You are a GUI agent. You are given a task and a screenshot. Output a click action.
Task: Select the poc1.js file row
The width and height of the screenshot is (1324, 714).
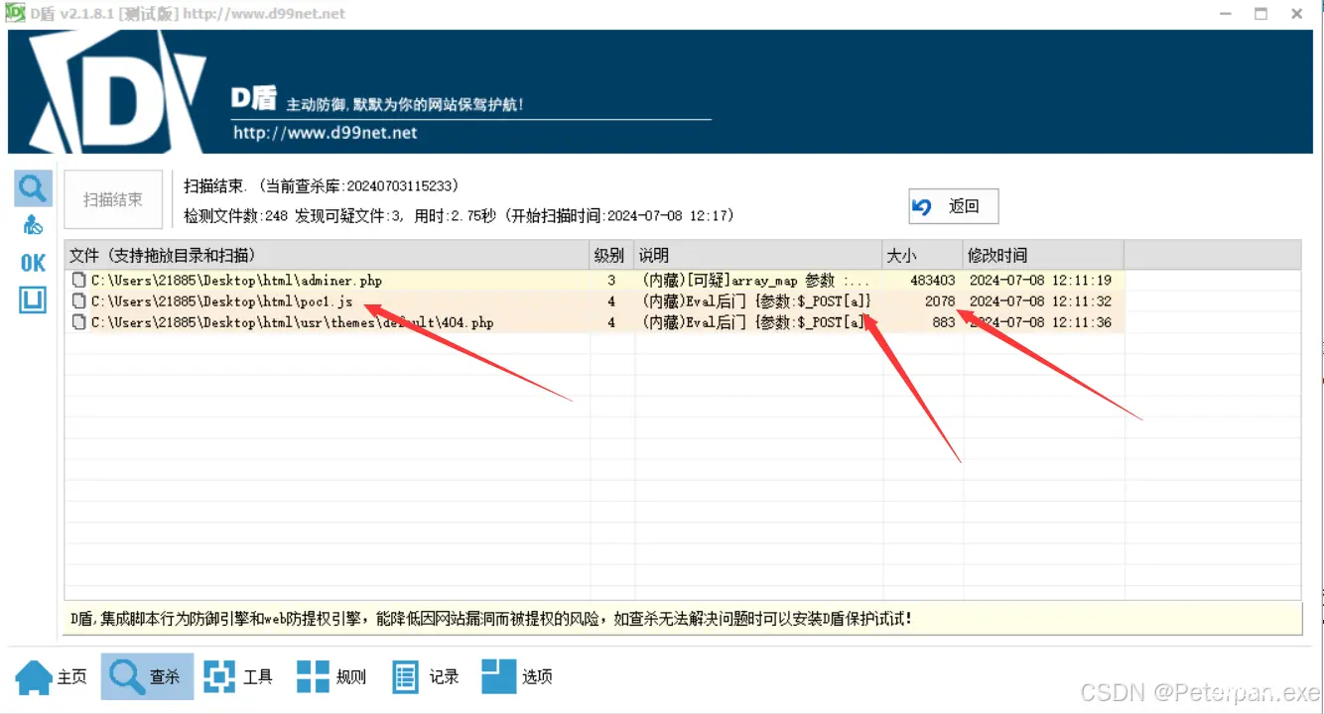tap(595, 301)
